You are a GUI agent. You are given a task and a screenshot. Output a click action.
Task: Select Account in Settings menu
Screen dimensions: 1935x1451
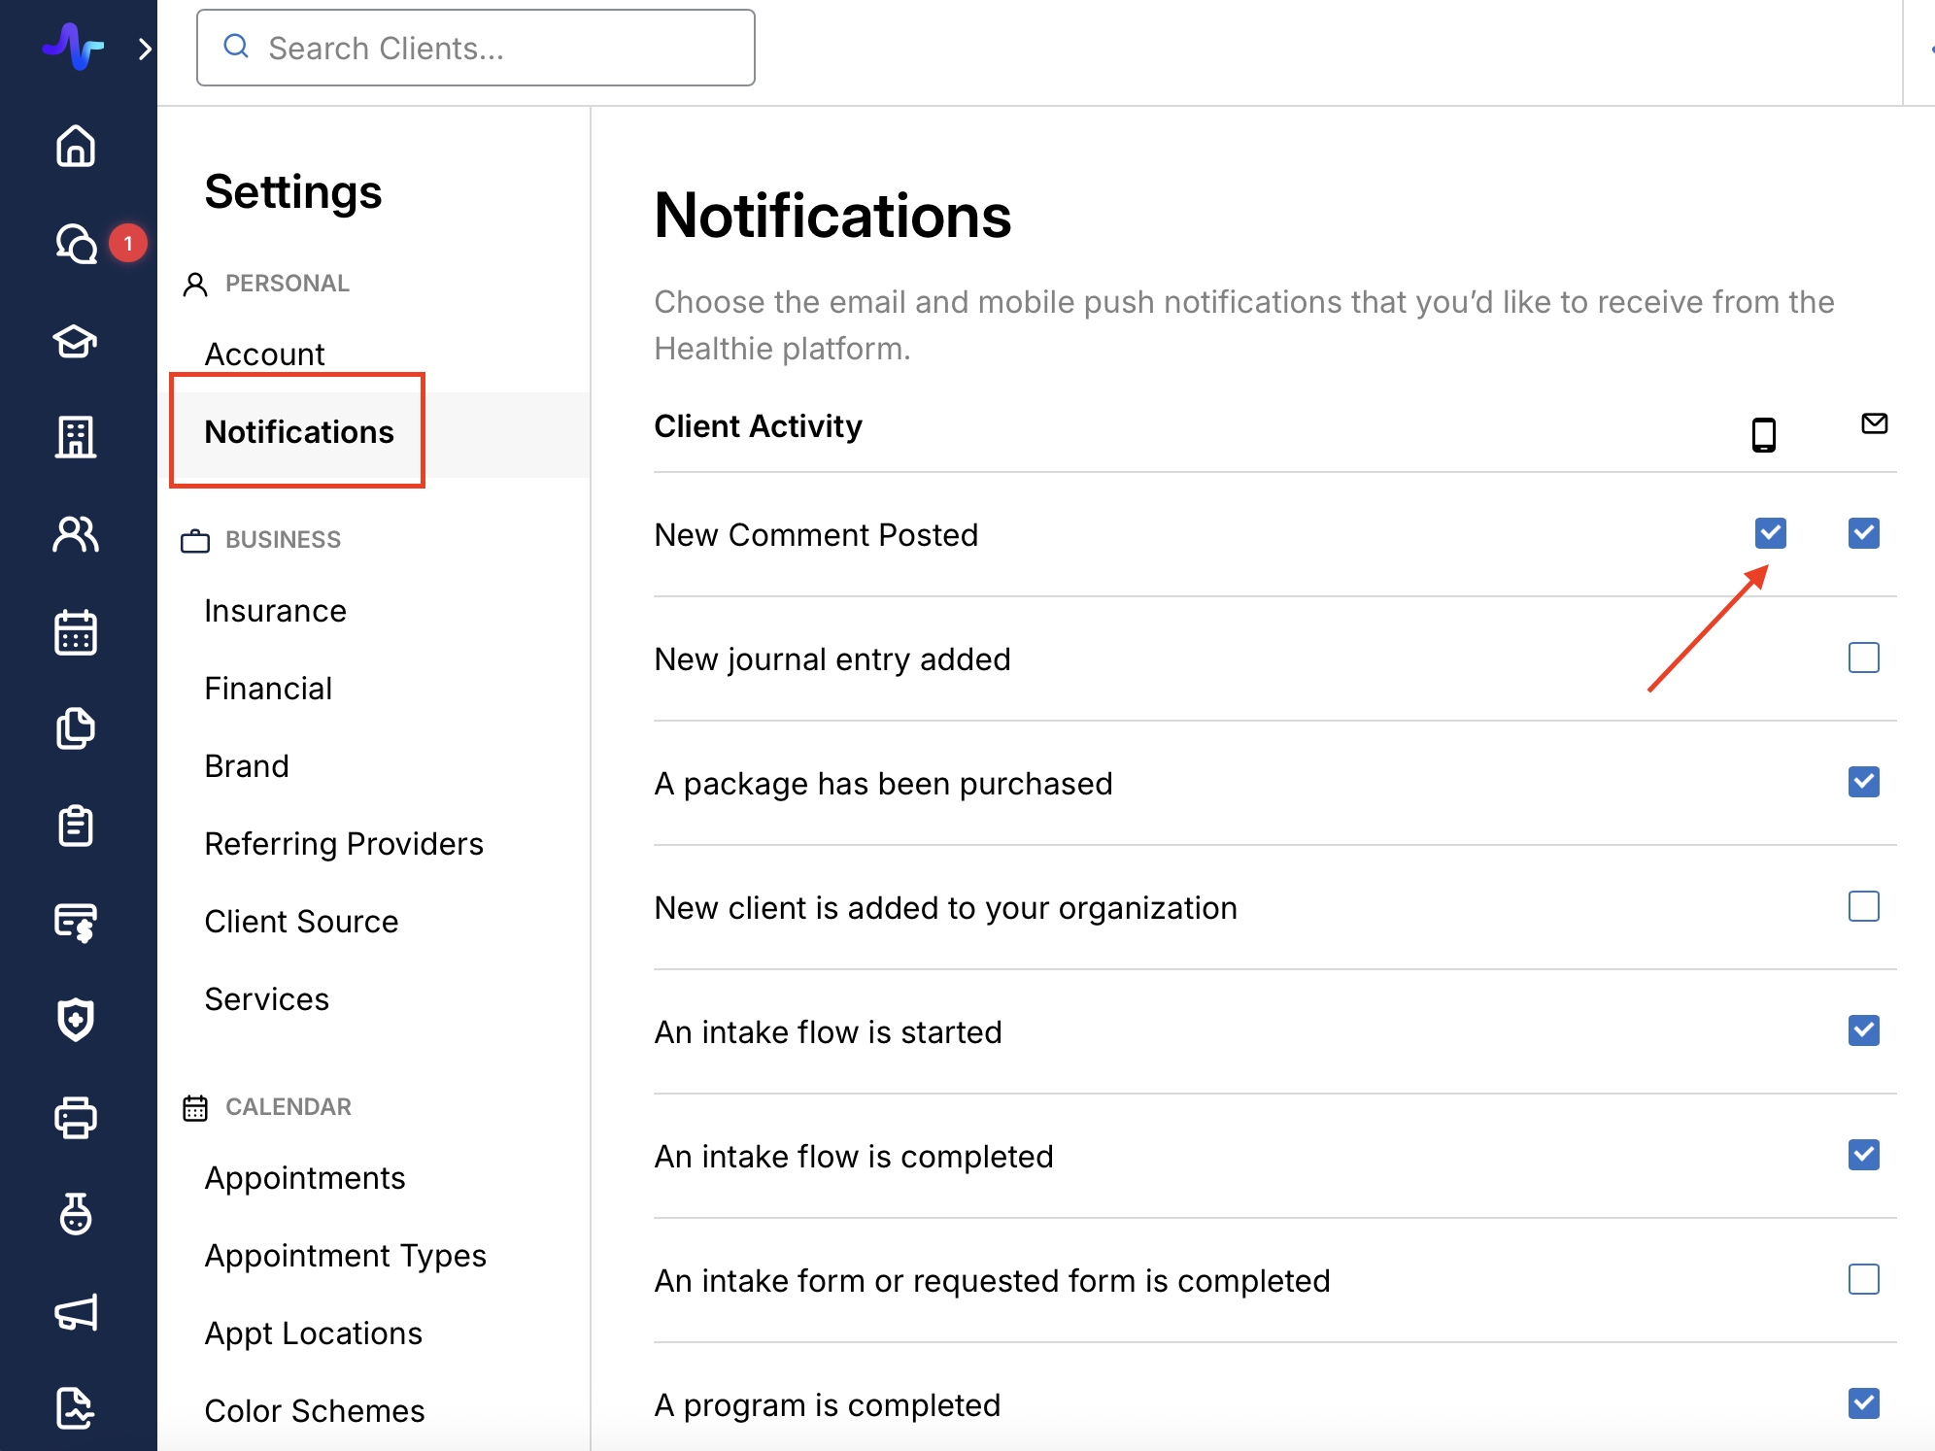point(264,354)
